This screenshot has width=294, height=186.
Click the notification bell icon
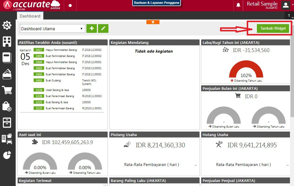pyautogui.click(x=238, y=5)
